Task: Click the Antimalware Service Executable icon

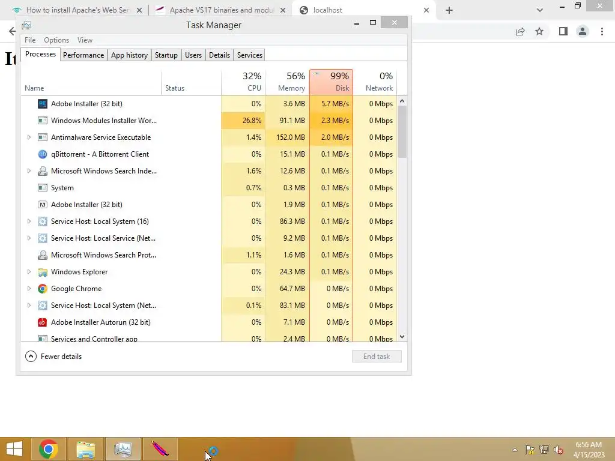Action: 43,137
